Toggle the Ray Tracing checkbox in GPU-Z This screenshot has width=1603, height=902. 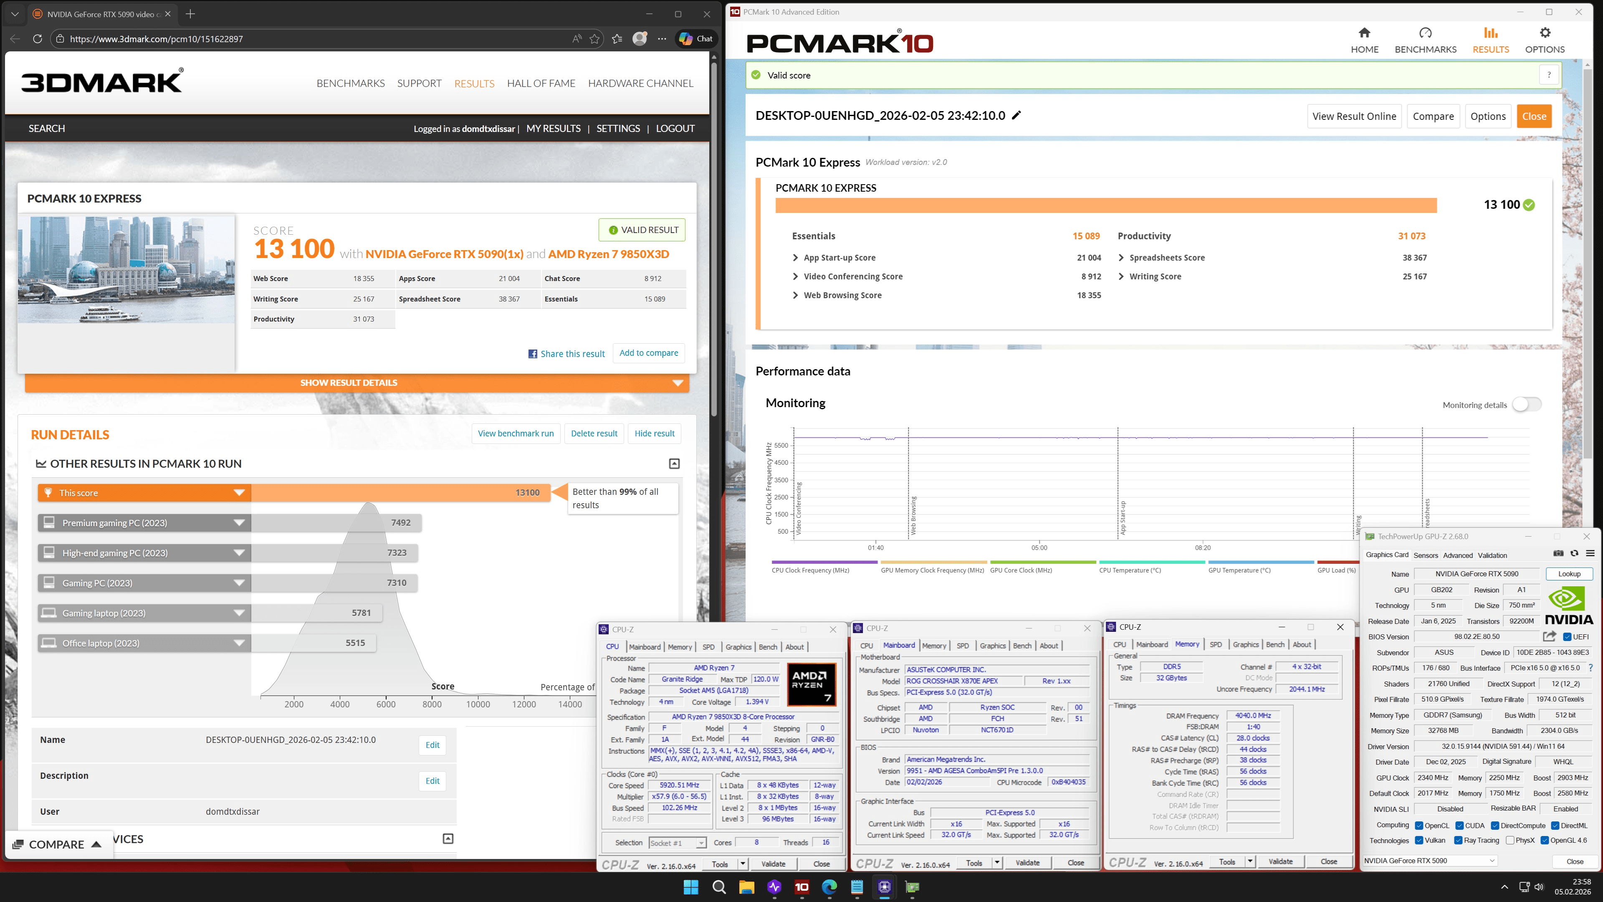point(1458,840)
